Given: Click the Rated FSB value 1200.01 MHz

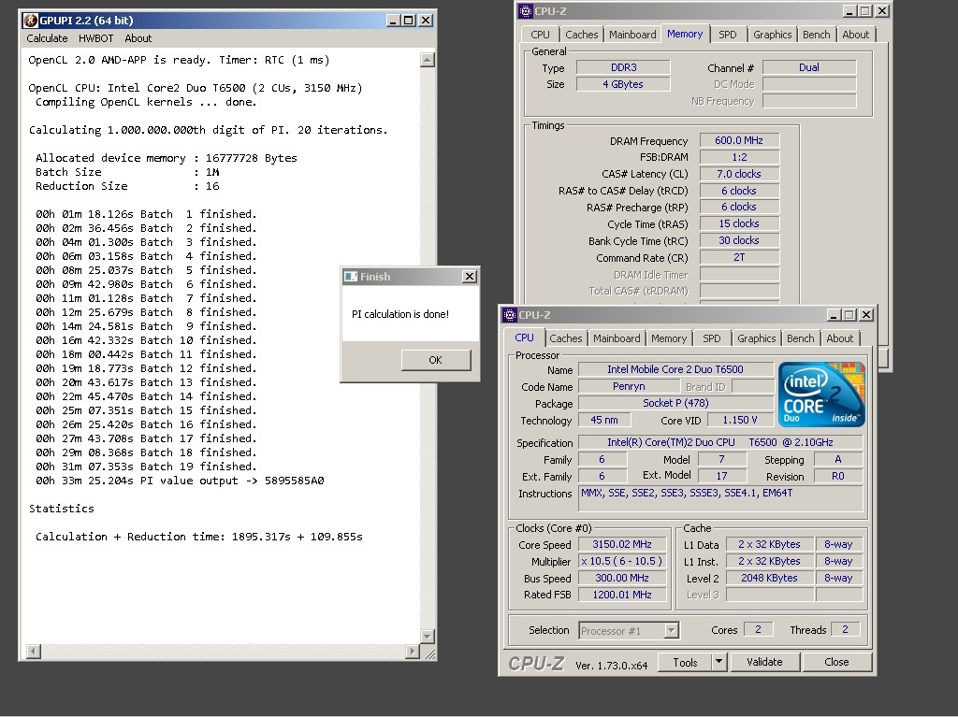Looking at the screenshot, I should click(622, 595).
